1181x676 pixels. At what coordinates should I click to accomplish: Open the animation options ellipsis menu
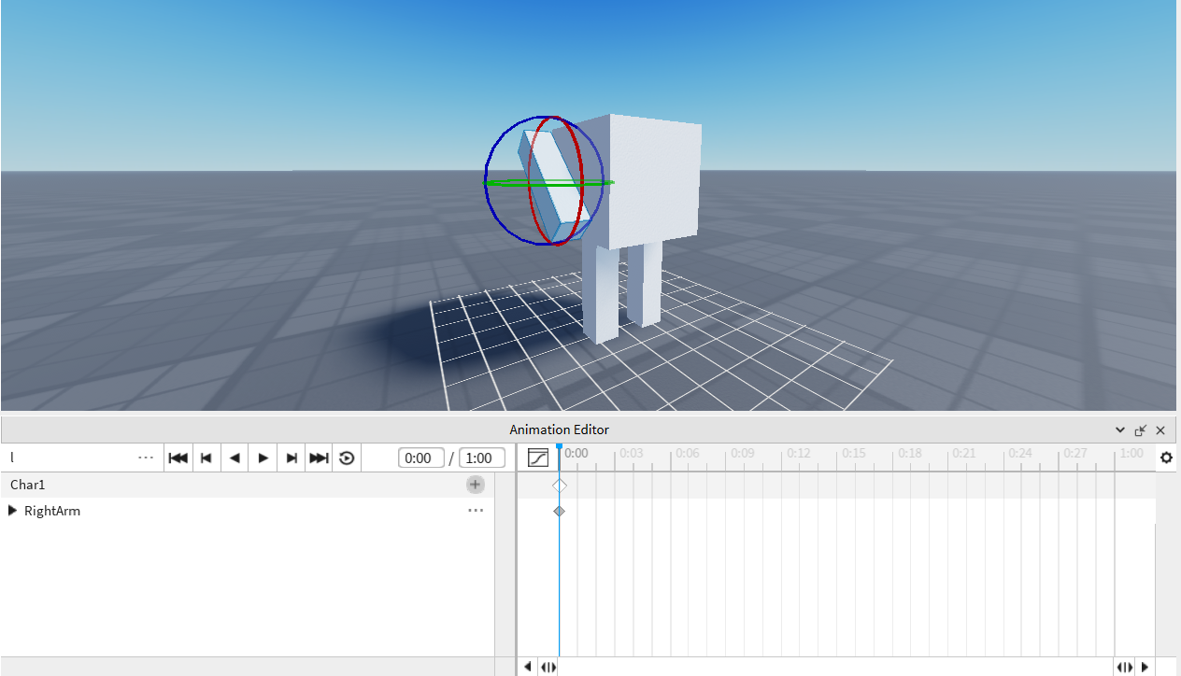[x=145, y=458]
